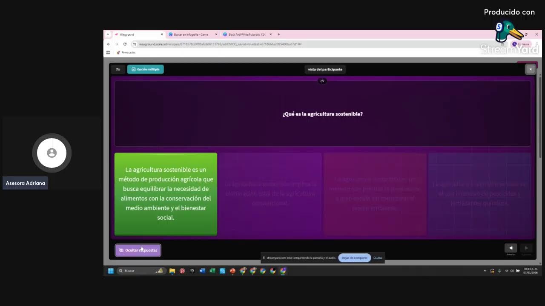Show hidden system tray icons chevron

pyautogui.click(x=485, y=271)
